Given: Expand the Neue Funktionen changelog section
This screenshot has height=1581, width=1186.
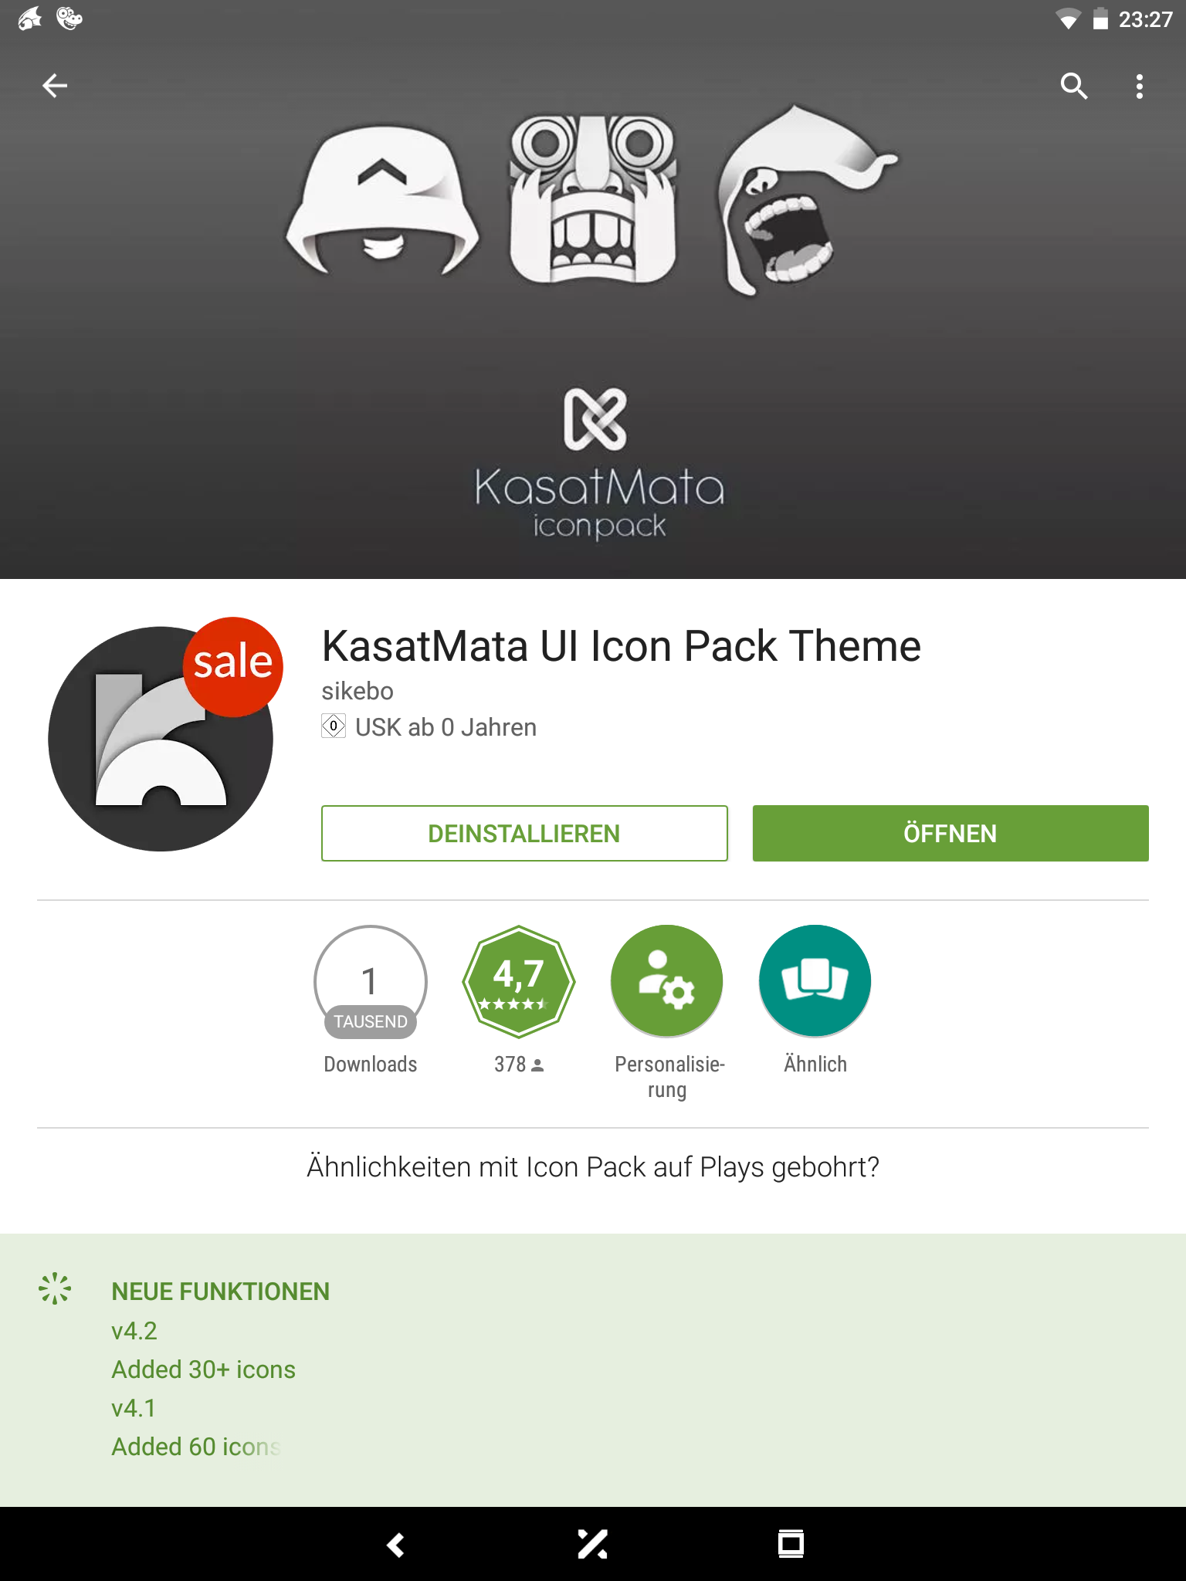Looking at the screenshot, I should (x=221, y=1292).
